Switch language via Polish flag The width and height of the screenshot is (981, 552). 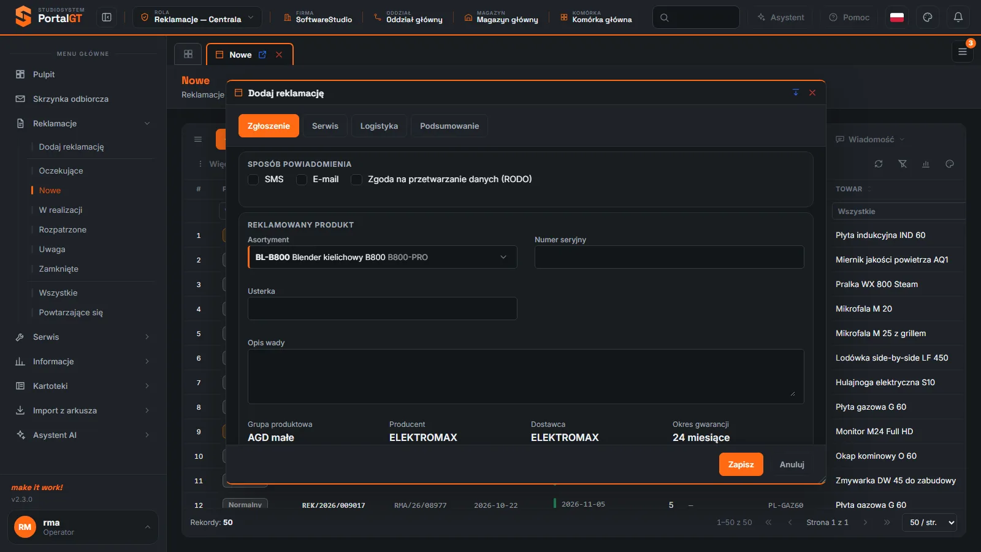tap(897, 17)
